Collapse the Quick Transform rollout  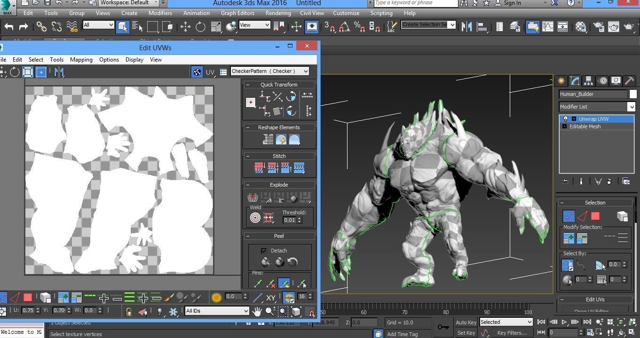pyautogui.click(x=247, y=85)
